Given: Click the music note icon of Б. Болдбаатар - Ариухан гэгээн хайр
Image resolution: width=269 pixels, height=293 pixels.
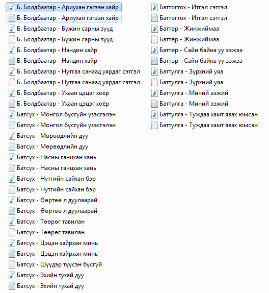Looking at the screenshot, I should 12,7.
